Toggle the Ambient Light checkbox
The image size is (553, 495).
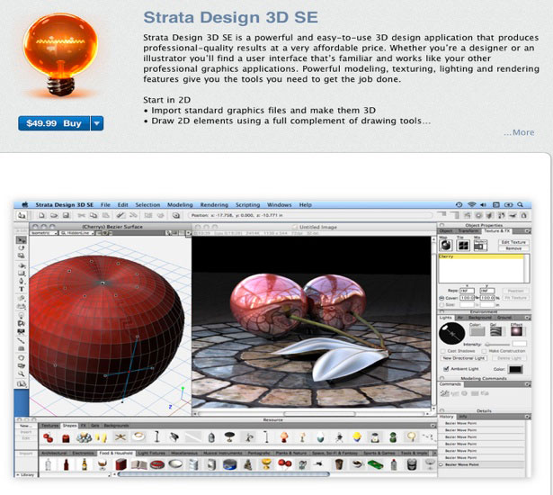click(447, 369)
